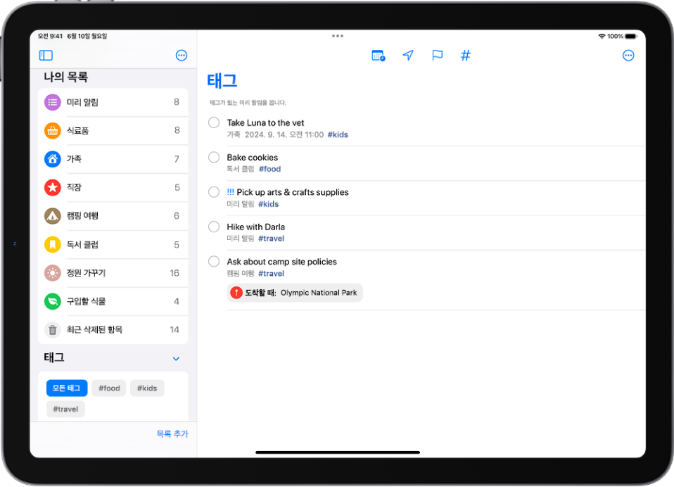This screenshot has height=487, width=674.
Task: Select the purple 미리 알림 list icon
Action: 53,102
